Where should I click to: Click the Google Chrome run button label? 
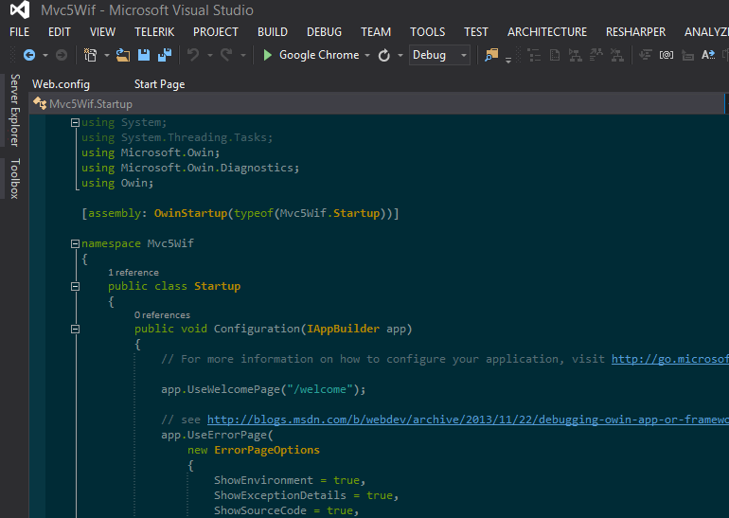point(319,55)
